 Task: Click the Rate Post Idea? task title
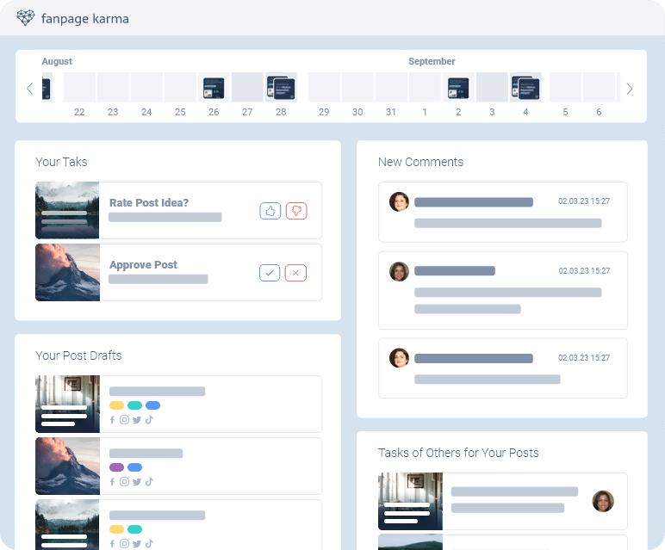[149, 203]
